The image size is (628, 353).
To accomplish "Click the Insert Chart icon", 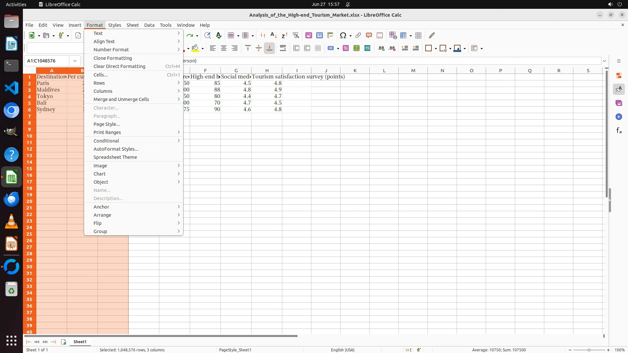I will click(319, 35).
